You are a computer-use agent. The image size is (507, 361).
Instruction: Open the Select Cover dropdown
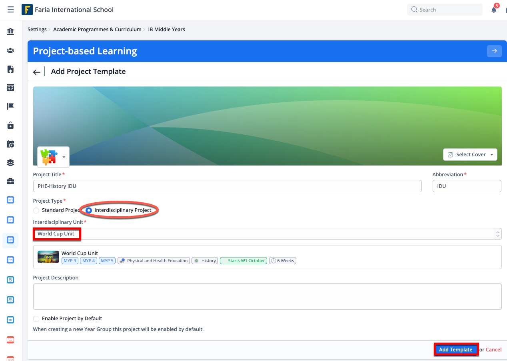point(470,155)
